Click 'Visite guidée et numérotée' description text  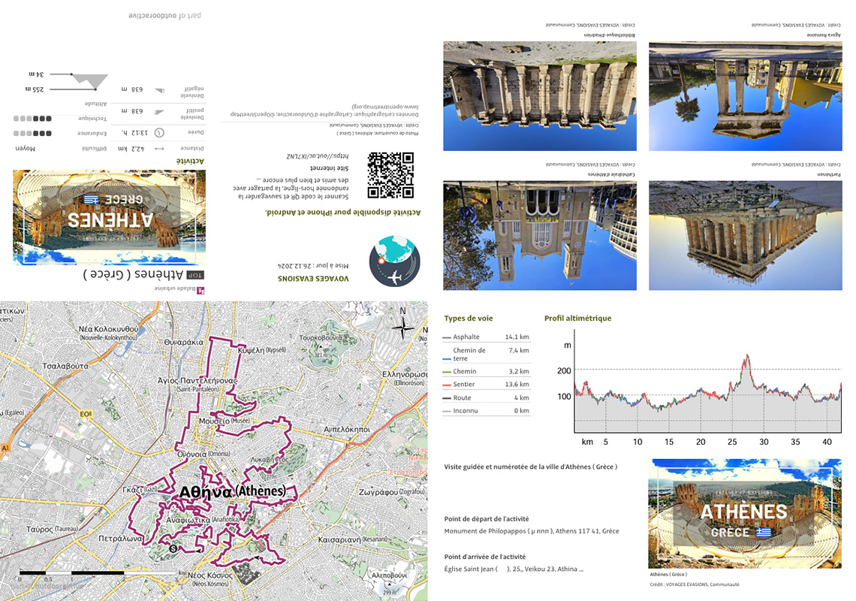pyautogui.click(x=531, y=467)
